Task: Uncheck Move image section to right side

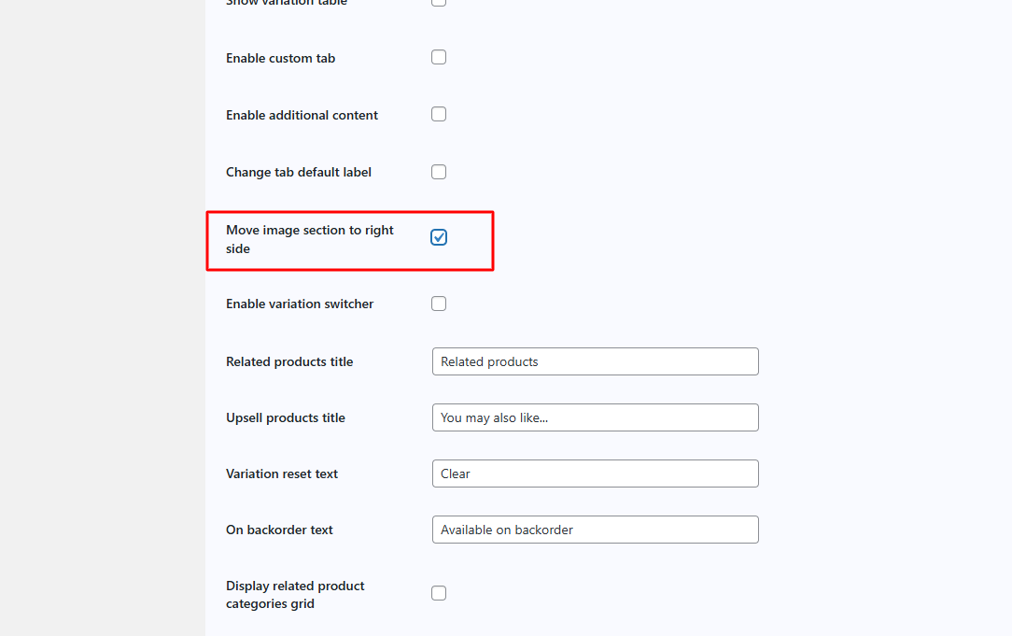Action: tap(439, 237)
